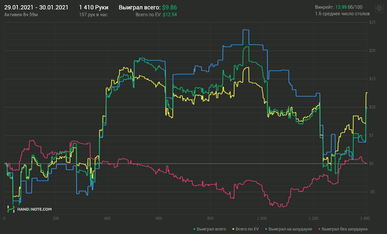The width and height of the screenshot is (387, 234).
Task: Click the '1 000' x-axis label
Action: tap(262, 218)
